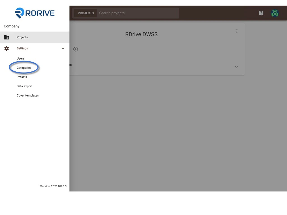Image resolution: width=287 pixels, height=215 pixels.
Task: Click the RDrive logo at top left
Action: tap(34, 13)
